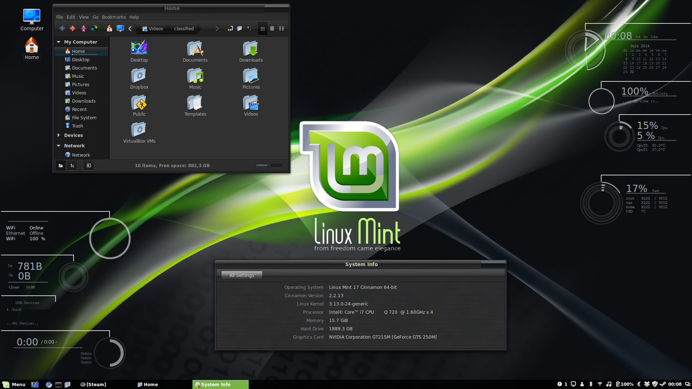Show places view via status bar button
Image resolution: width=692 pixels, height=389 pixels.
[61, 166]
